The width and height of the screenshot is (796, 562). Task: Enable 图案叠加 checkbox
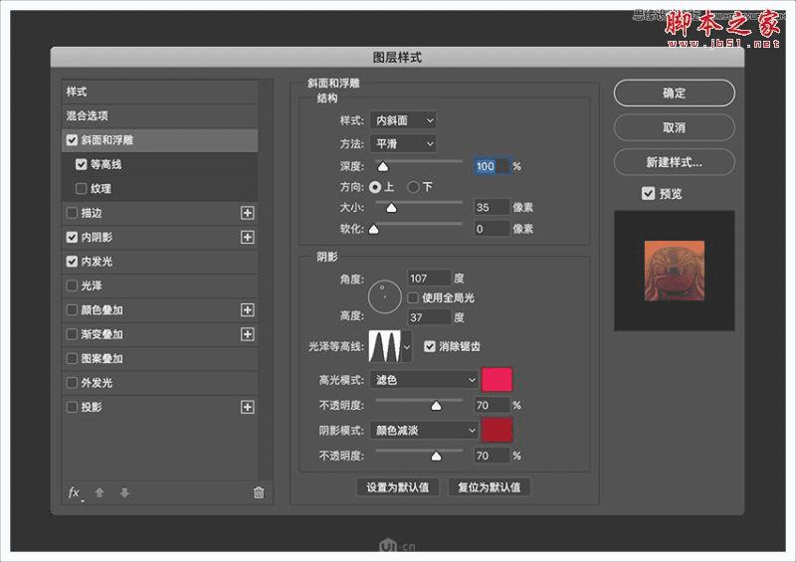click(72, 358)
